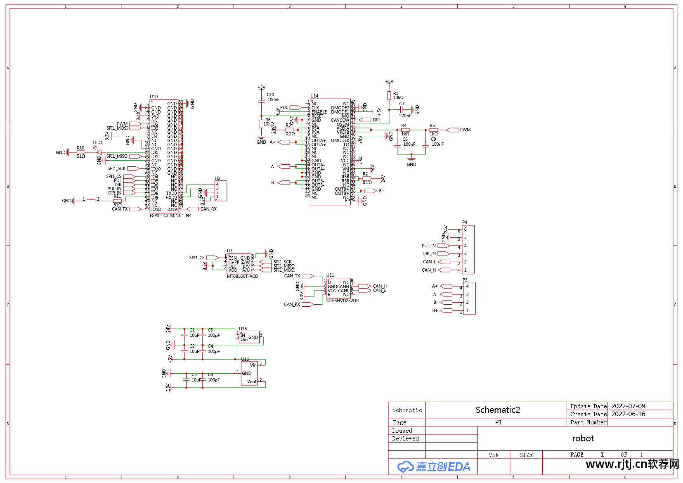Select the U10 designator label
This screenshot has width=683, height=483.
point(154,97)
